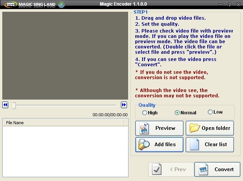Select Normal quality option

[185, 112]
